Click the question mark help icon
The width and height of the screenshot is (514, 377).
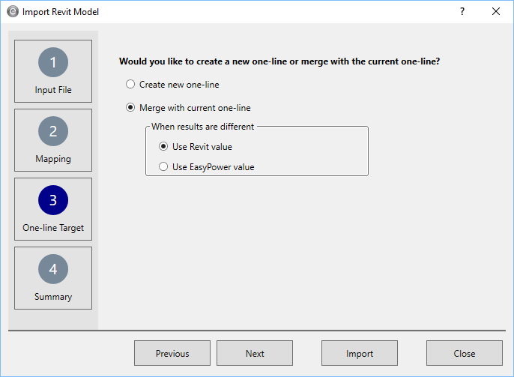point(462,11)
